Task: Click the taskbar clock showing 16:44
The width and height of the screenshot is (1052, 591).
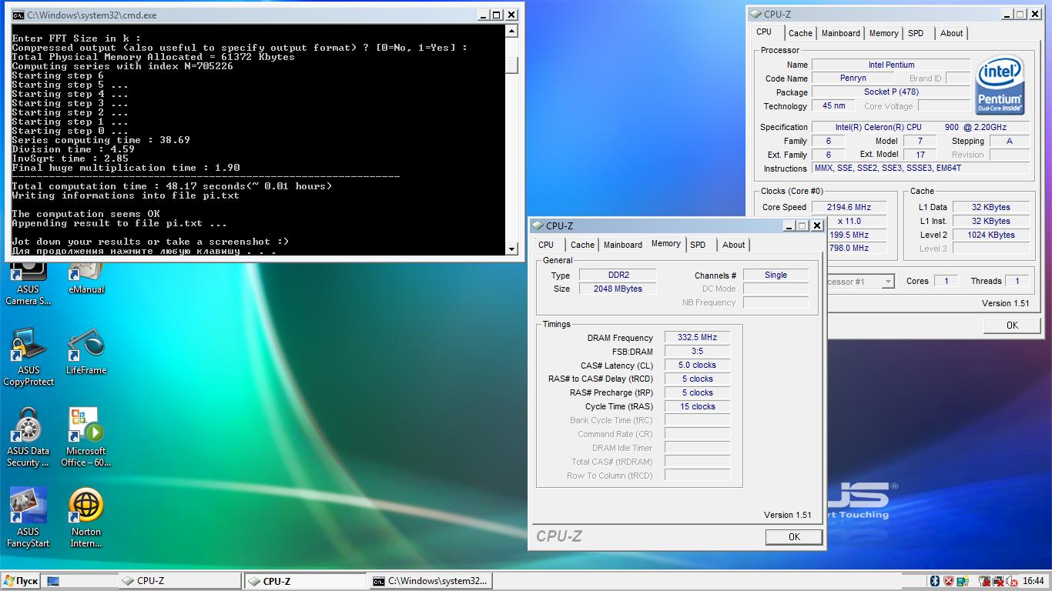Action: [1033, 581]
